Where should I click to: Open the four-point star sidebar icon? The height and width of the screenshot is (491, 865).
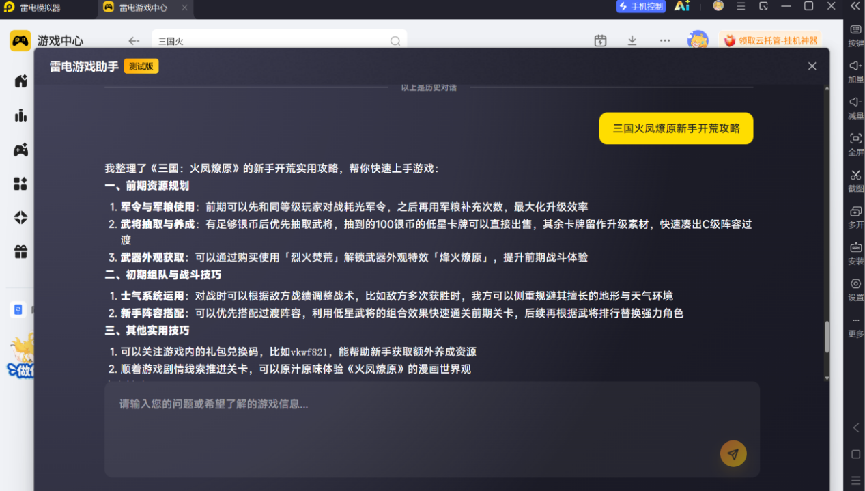click(x=20, y=218)
